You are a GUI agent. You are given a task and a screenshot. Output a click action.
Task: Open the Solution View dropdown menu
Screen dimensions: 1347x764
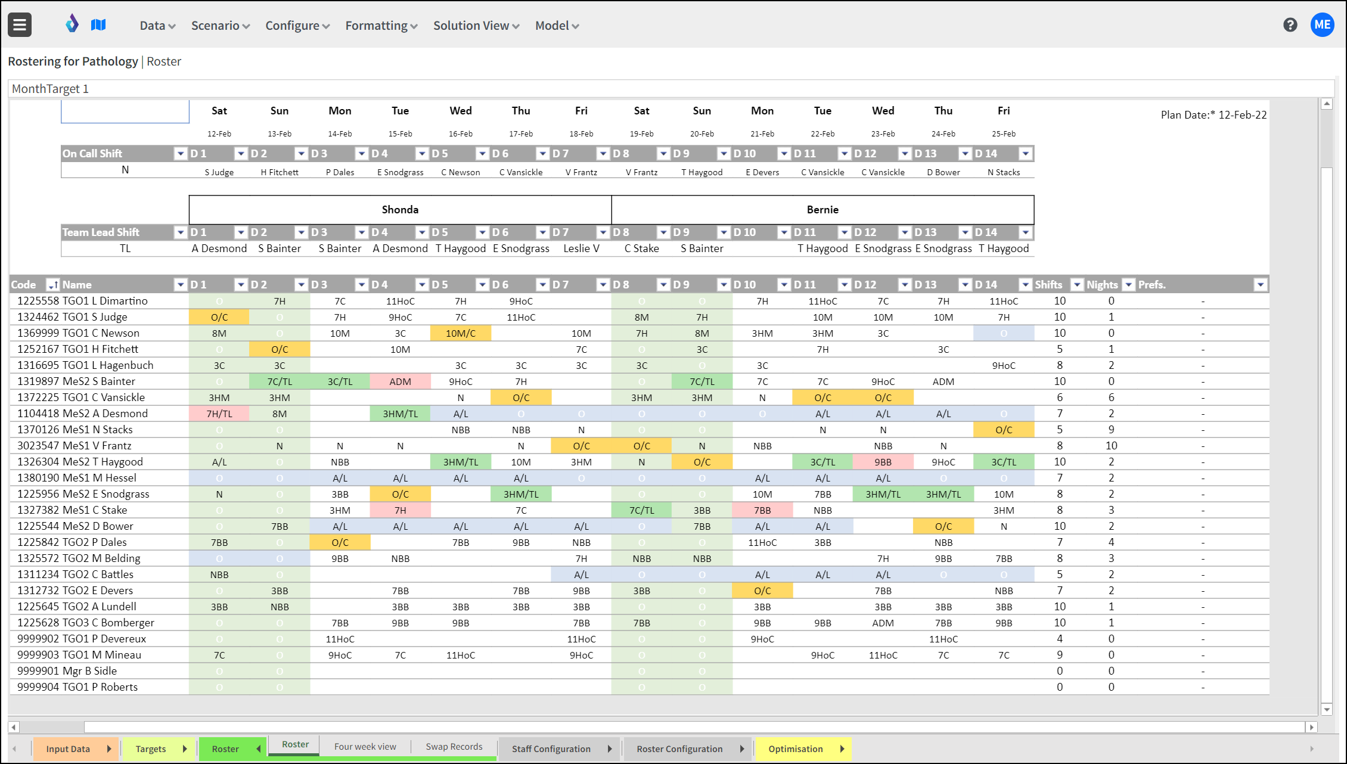click(476, 26)
